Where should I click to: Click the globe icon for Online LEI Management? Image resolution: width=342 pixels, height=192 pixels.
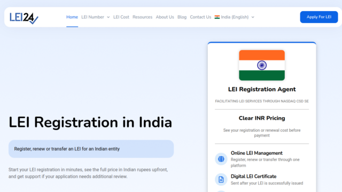pyautogui.click(x=221, y=159)
